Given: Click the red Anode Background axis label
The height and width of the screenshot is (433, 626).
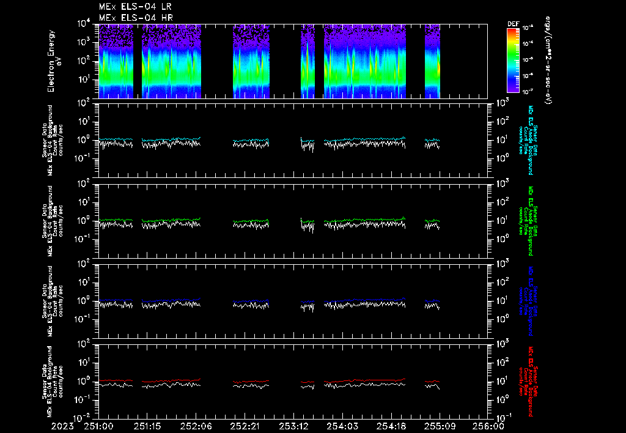Looking at the screenshot, I should coord(528,381).
